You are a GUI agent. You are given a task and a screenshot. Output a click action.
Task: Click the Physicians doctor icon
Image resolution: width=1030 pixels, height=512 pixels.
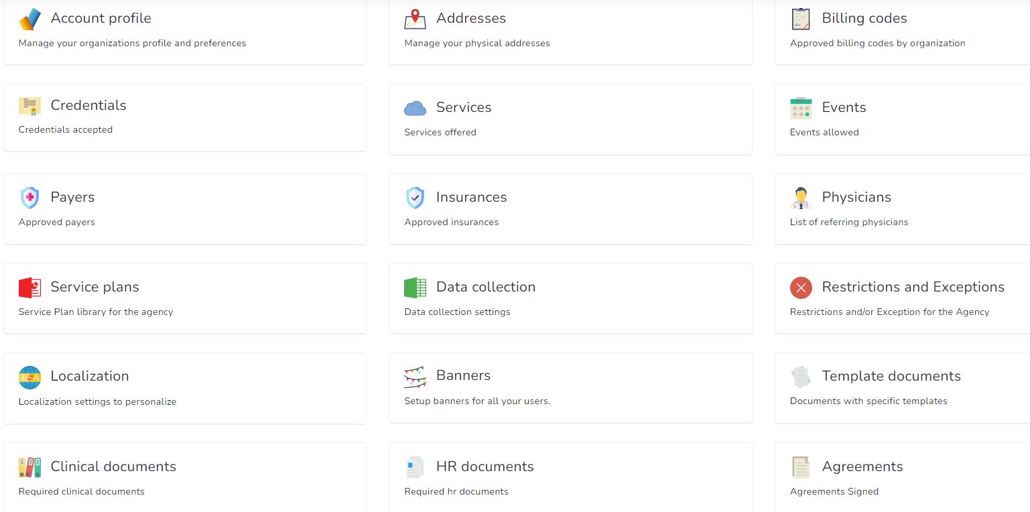pyautogui.click(x=800, y=198)
